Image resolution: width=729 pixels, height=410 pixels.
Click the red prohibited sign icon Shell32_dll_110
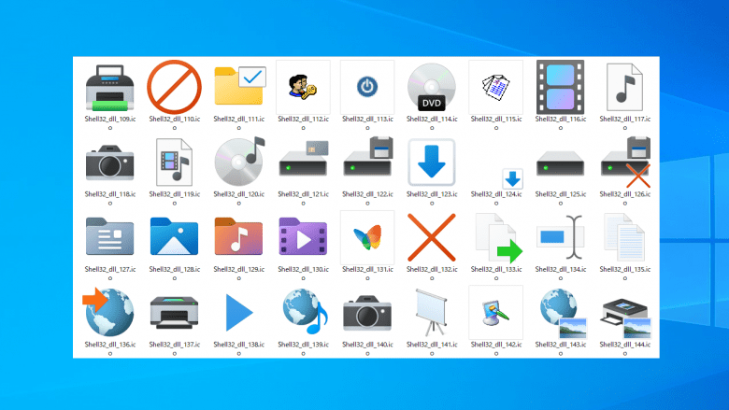pos(175,87)
